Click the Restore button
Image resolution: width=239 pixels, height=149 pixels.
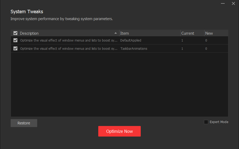pyautogui.click(x=24, y=123)
